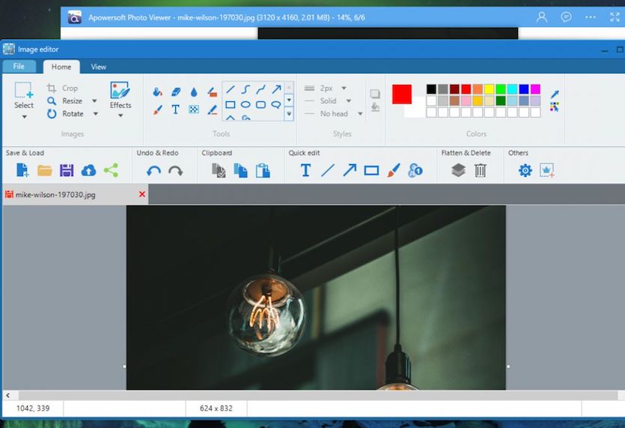The width and height of the screenshot is (625, 428).
Task: Click the Rotate button
Action: 65,114
